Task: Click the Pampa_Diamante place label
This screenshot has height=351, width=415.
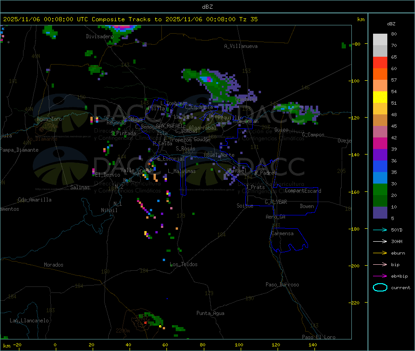Action: point(19,150)
